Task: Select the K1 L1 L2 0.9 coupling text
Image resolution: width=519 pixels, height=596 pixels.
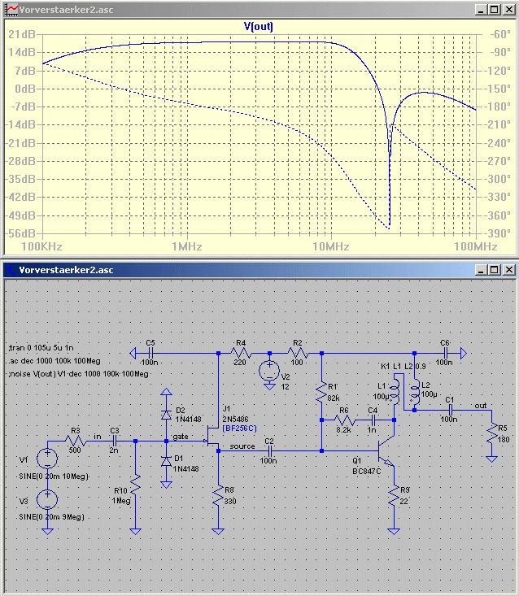Action: [403, 366]
